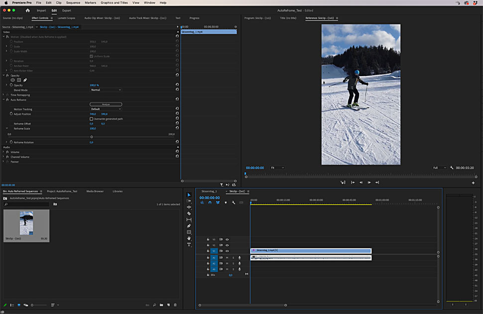
Task: Go to next edit point in monitor
Action: tap(377, 183)
